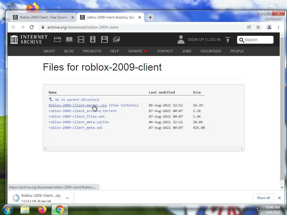Open the ABOUT menu item
287x215 pixels.
pyautogui.click(x=49, y=51)
